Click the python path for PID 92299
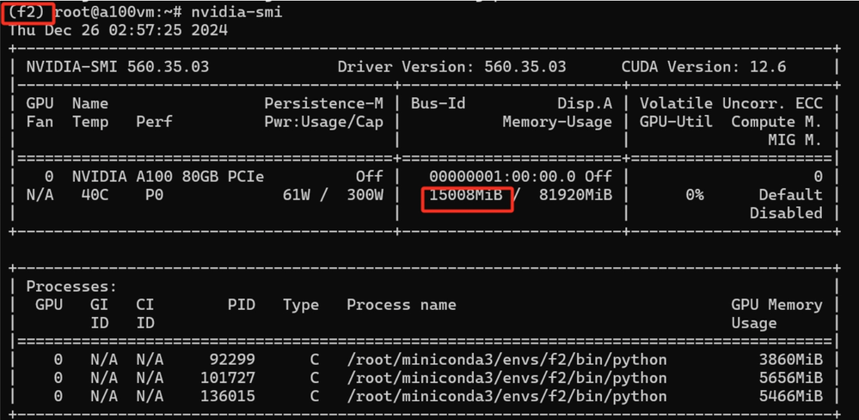The height and width of the screenshot is (420, 859). pyautogui.click(x=507, y=360)
